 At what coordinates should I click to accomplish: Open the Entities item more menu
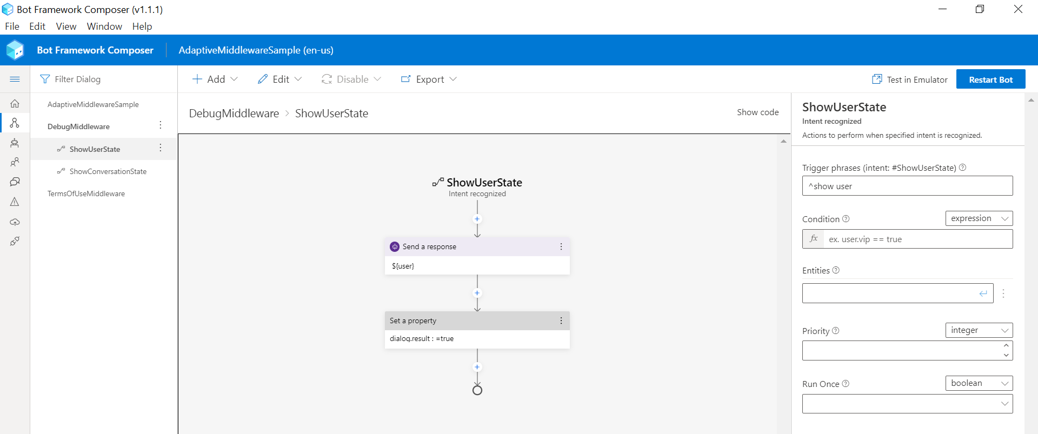[x=1003, y=293]
